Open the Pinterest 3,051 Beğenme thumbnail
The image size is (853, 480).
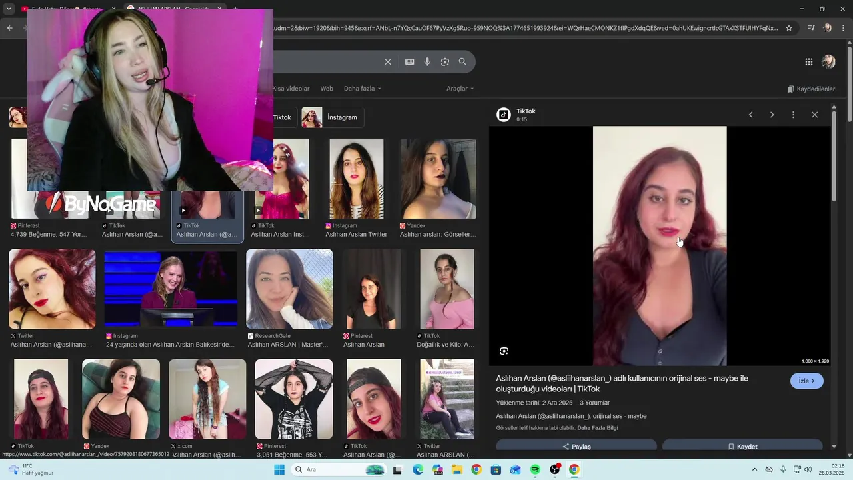(294, 399)
